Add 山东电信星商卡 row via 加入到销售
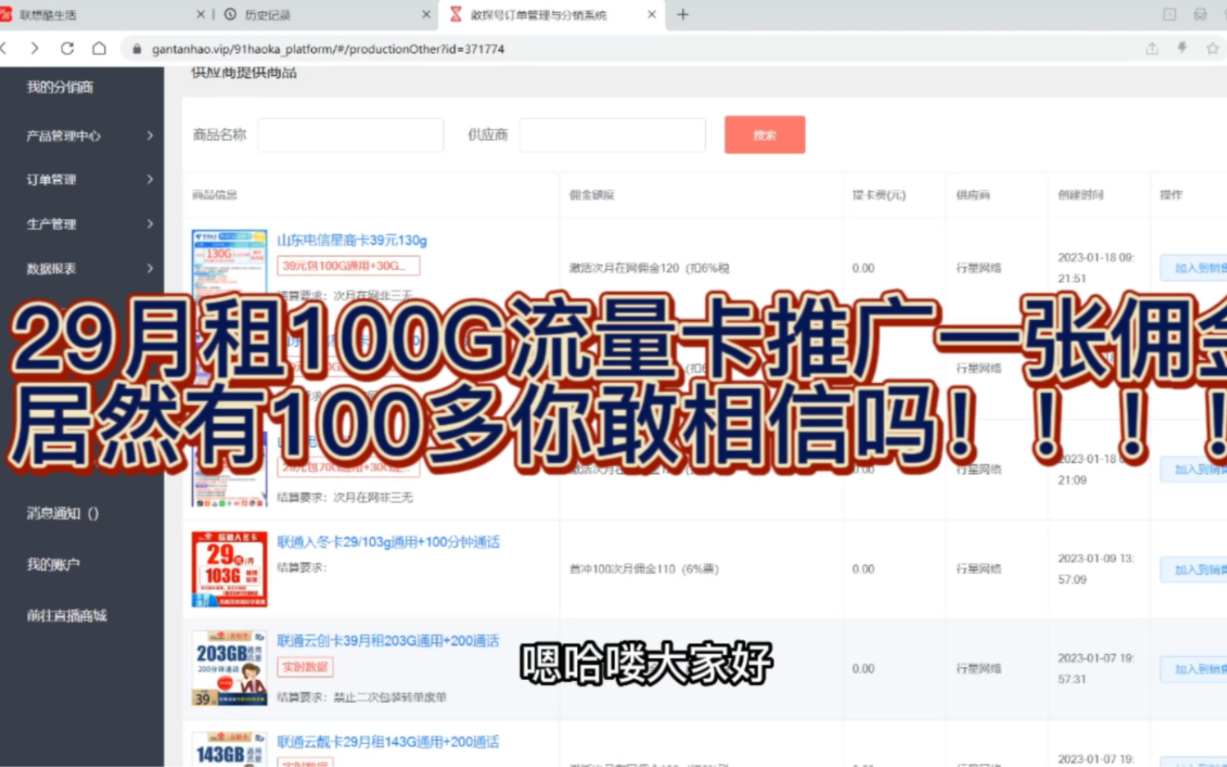This screenshot has height=767, width=1227. (x=1193, y=267)
